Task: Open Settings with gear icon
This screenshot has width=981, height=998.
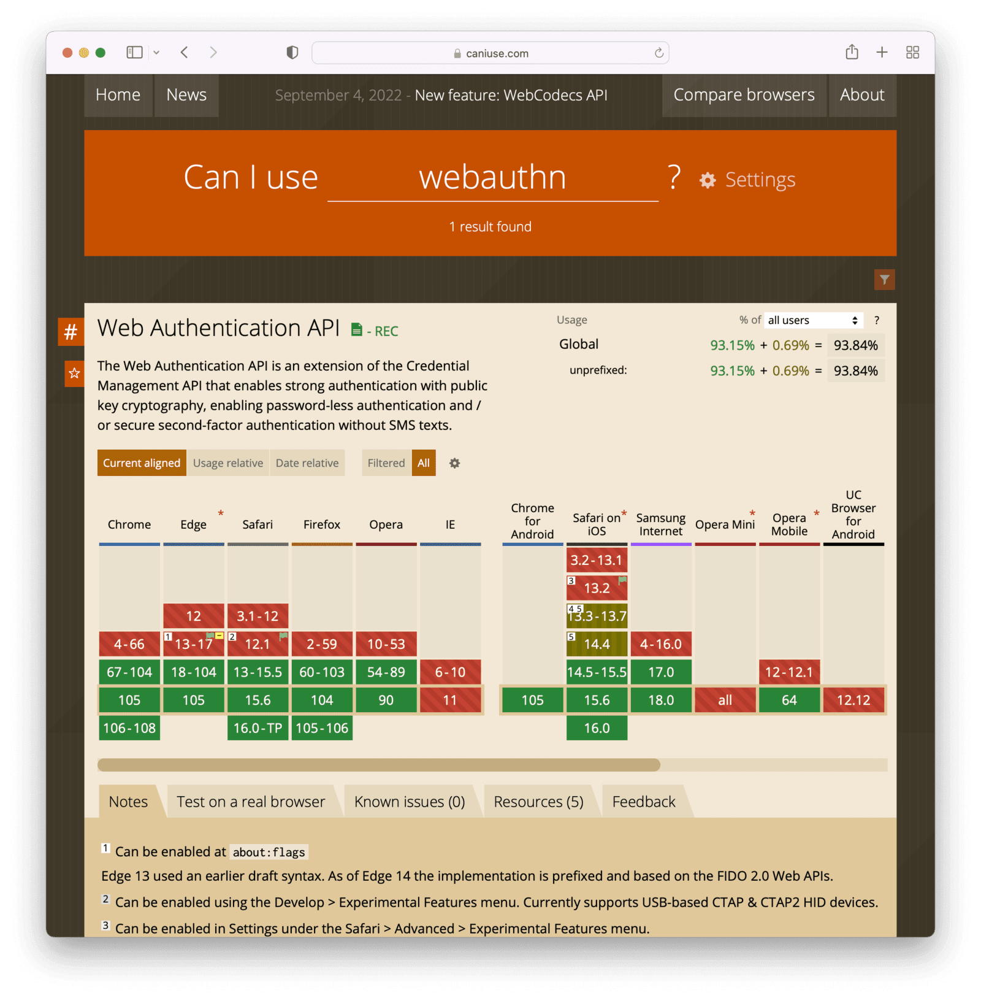Action: click(x=747, y=180)
